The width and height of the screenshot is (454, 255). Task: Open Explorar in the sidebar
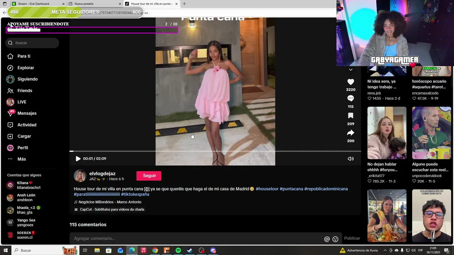(x=26, y=68)
